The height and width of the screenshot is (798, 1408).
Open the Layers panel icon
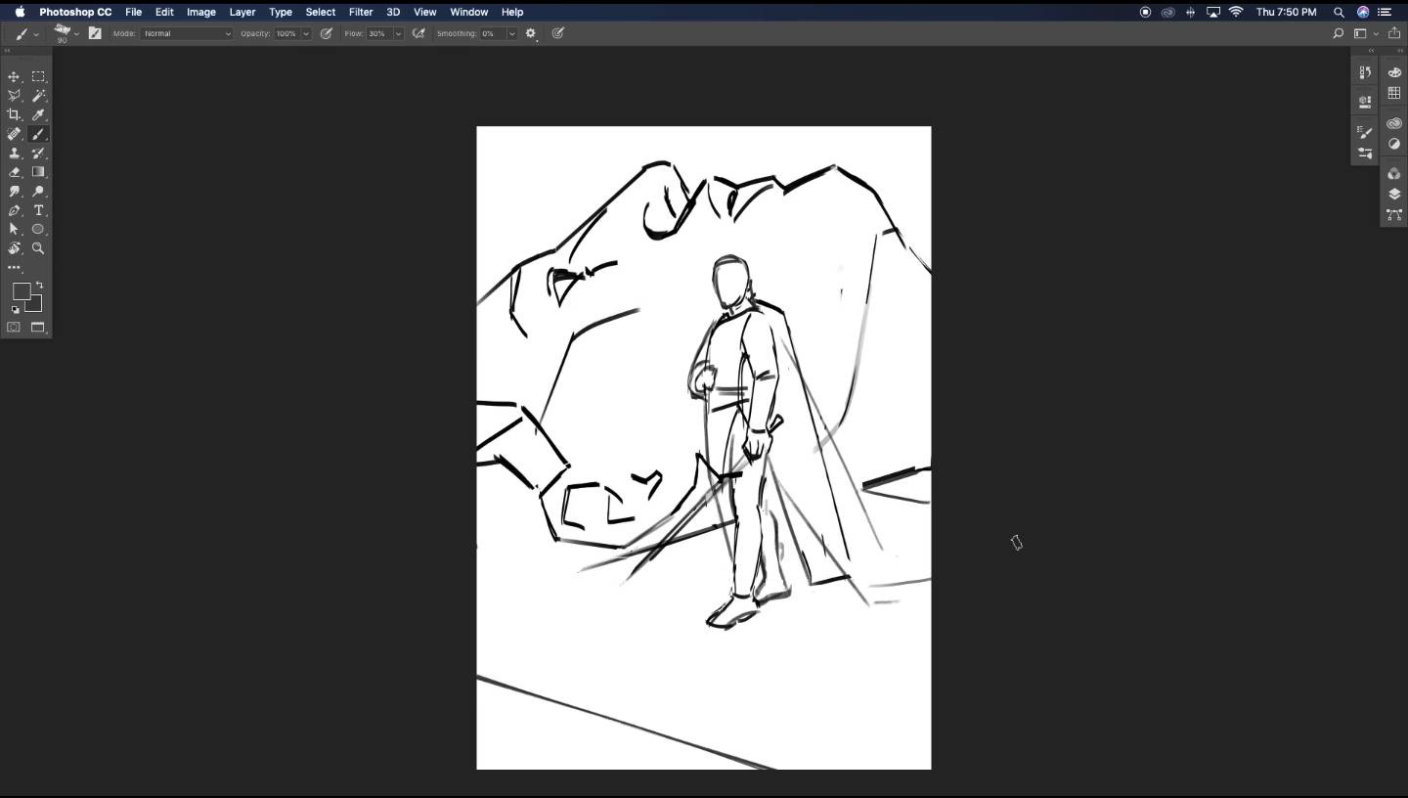pos(1394,194)
